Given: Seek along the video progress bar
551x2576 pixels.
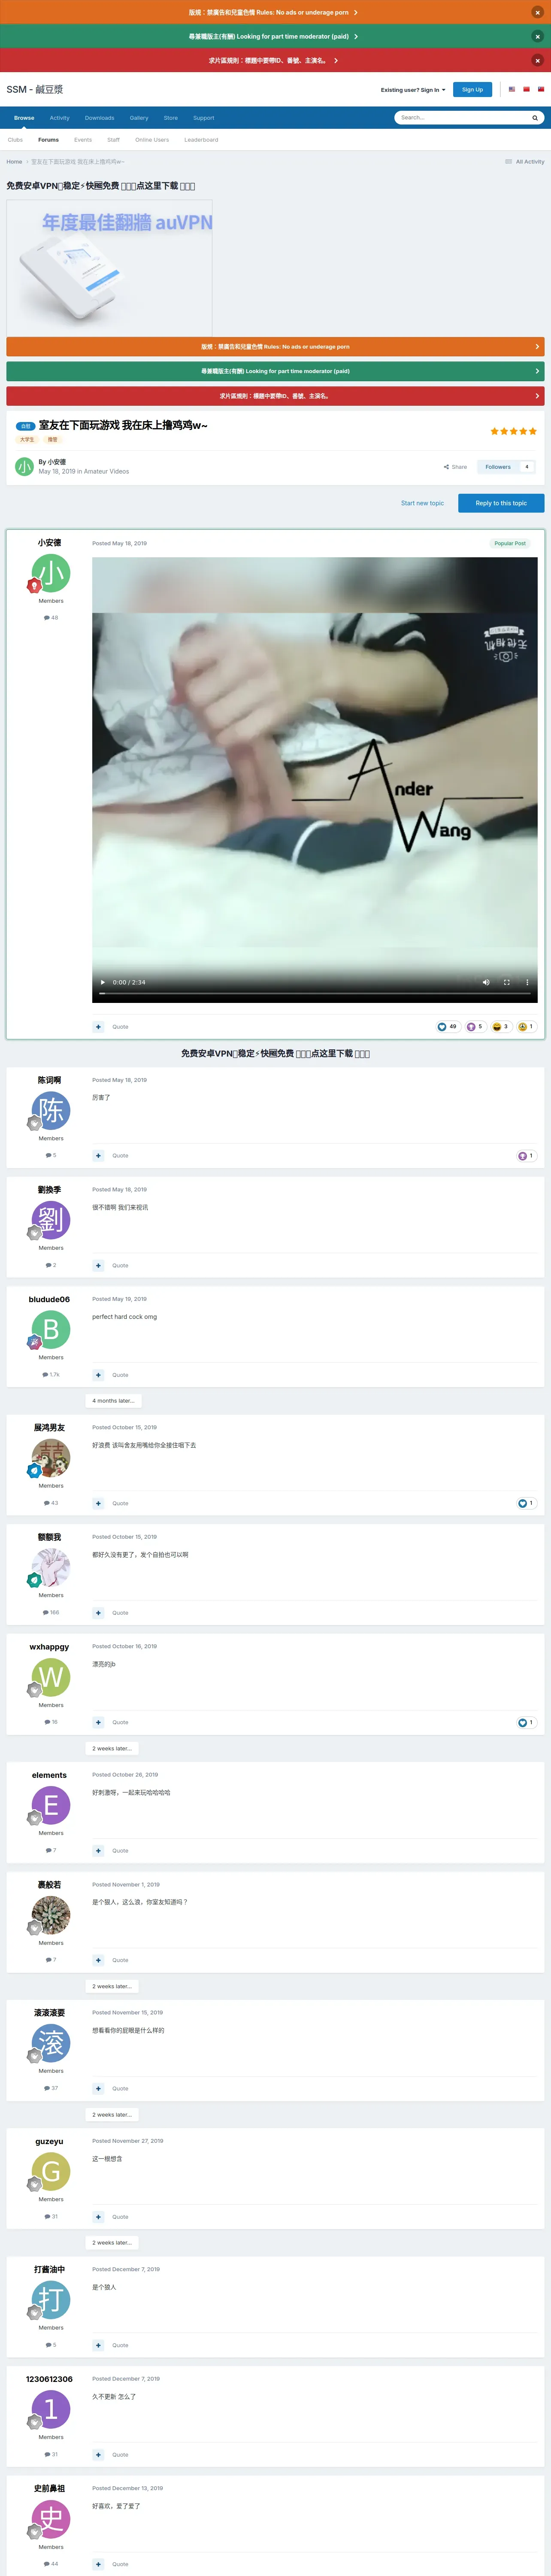Looking at the screenshot, I should 315,993.
